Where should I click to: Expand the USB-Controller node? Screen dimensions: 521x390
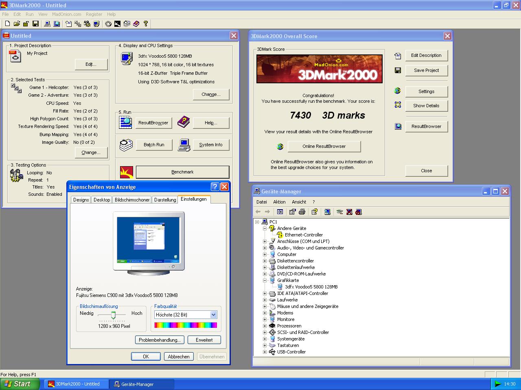click(x=265, y=352)
